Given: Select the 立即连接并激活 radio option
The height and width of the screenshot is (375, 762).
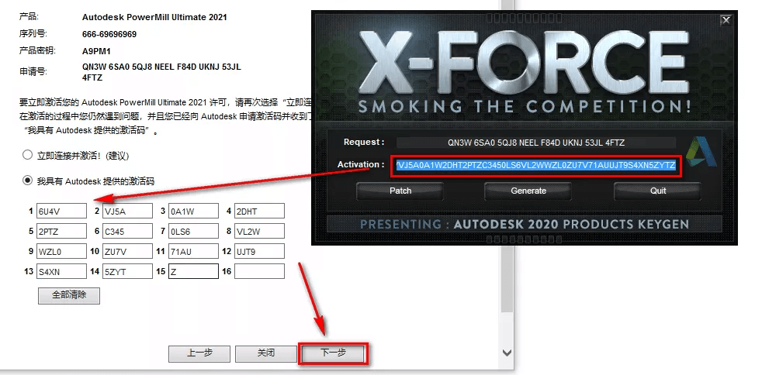Looking at the screenshot, I should (28, 155).
